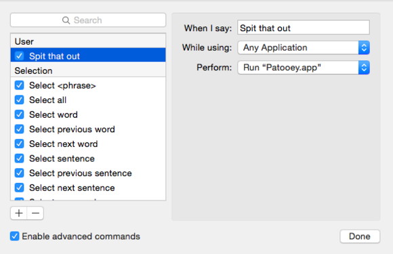Viewport: 393px width, 254px height.
Task: Toggle 'Select all' checkbox
Action: [19, 100]
